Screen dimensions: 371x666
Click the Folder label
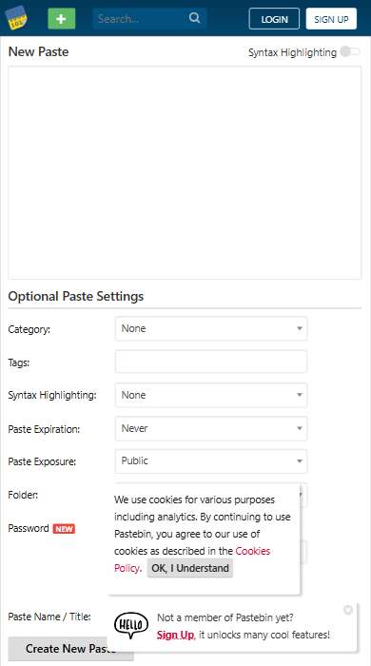coord(23,495)
